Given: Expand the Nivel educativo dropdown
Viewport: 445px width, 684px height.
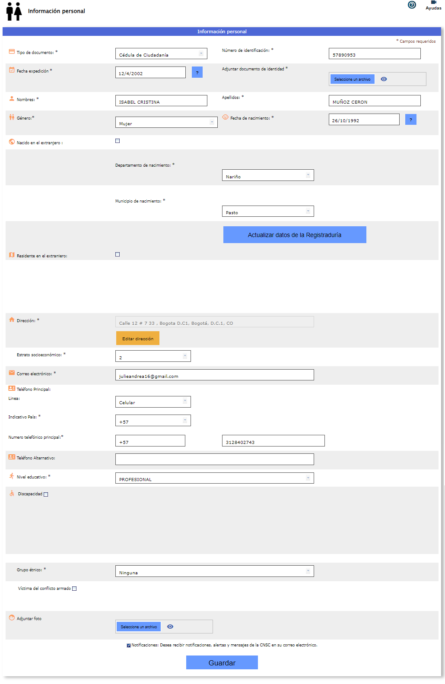Looking at the screenshot, I should coord(214,478).
